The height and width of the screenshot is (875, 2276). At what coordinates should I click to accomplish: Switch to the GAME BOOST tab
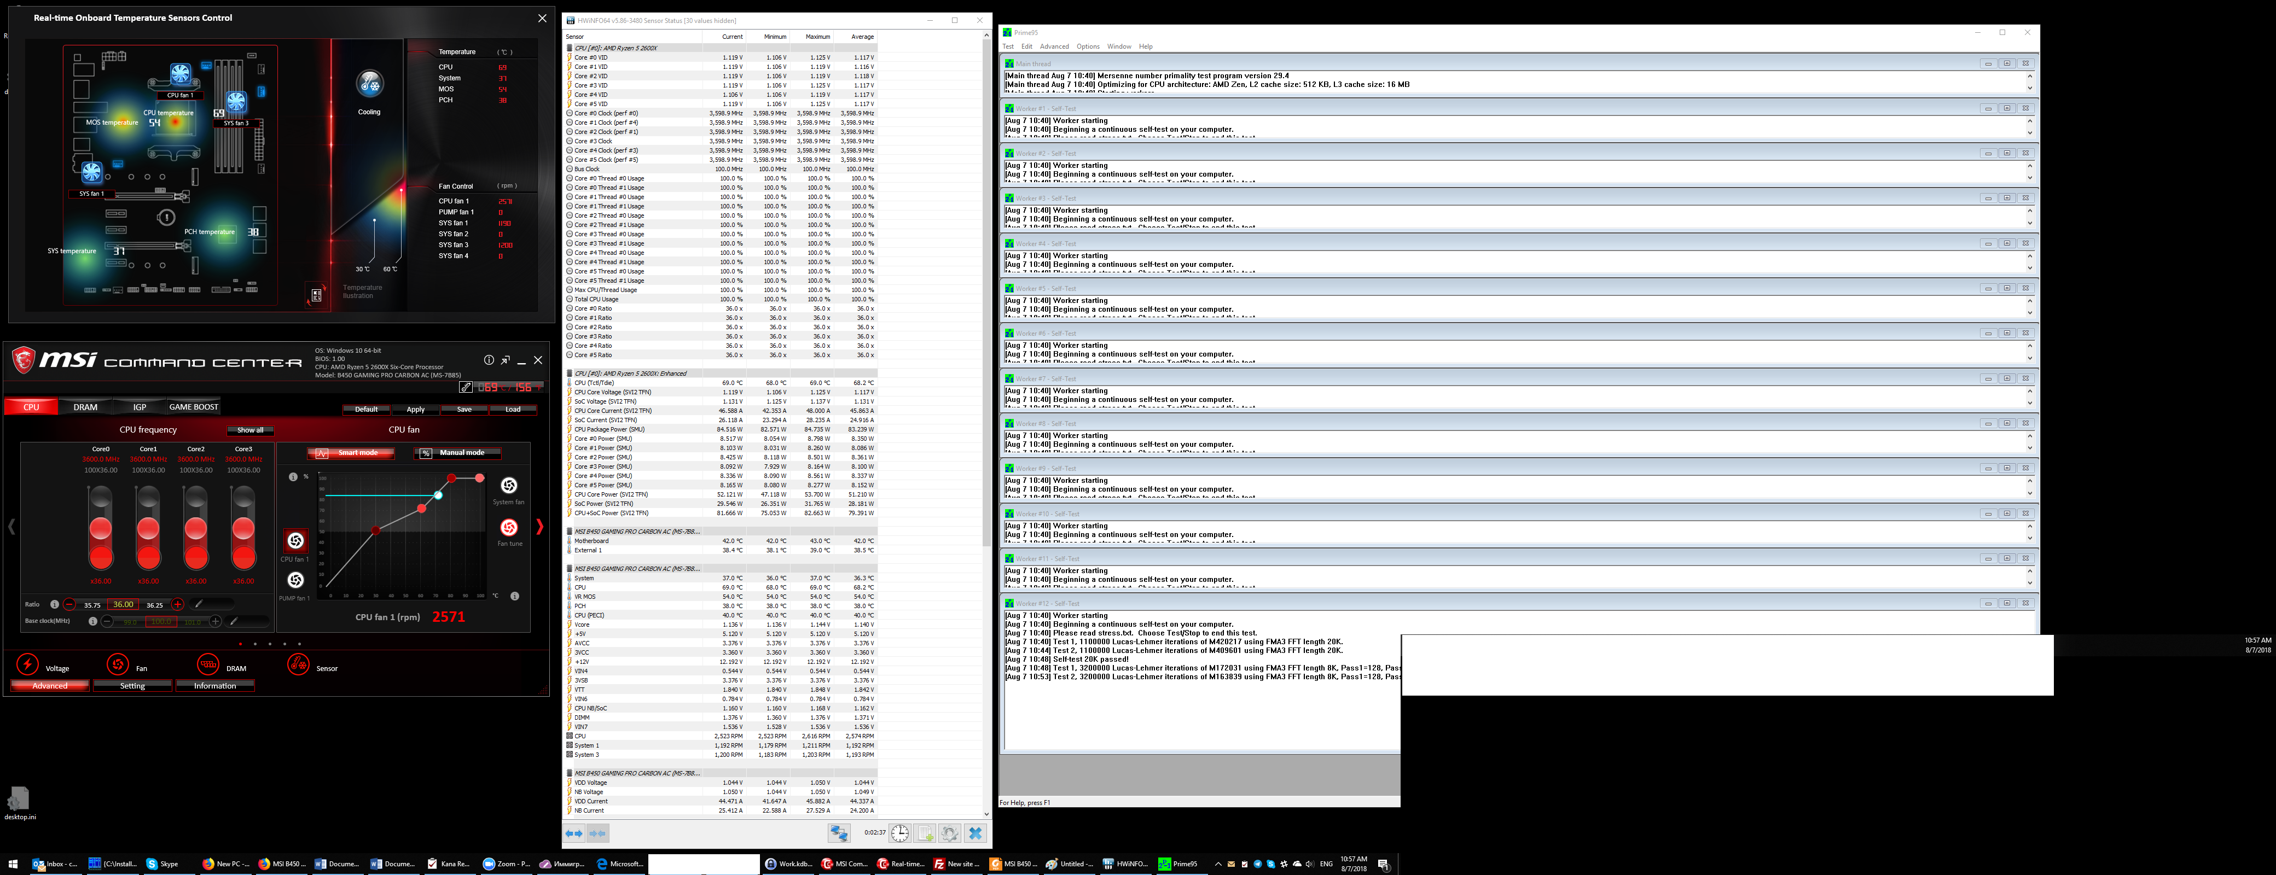[x=194, y=407]
